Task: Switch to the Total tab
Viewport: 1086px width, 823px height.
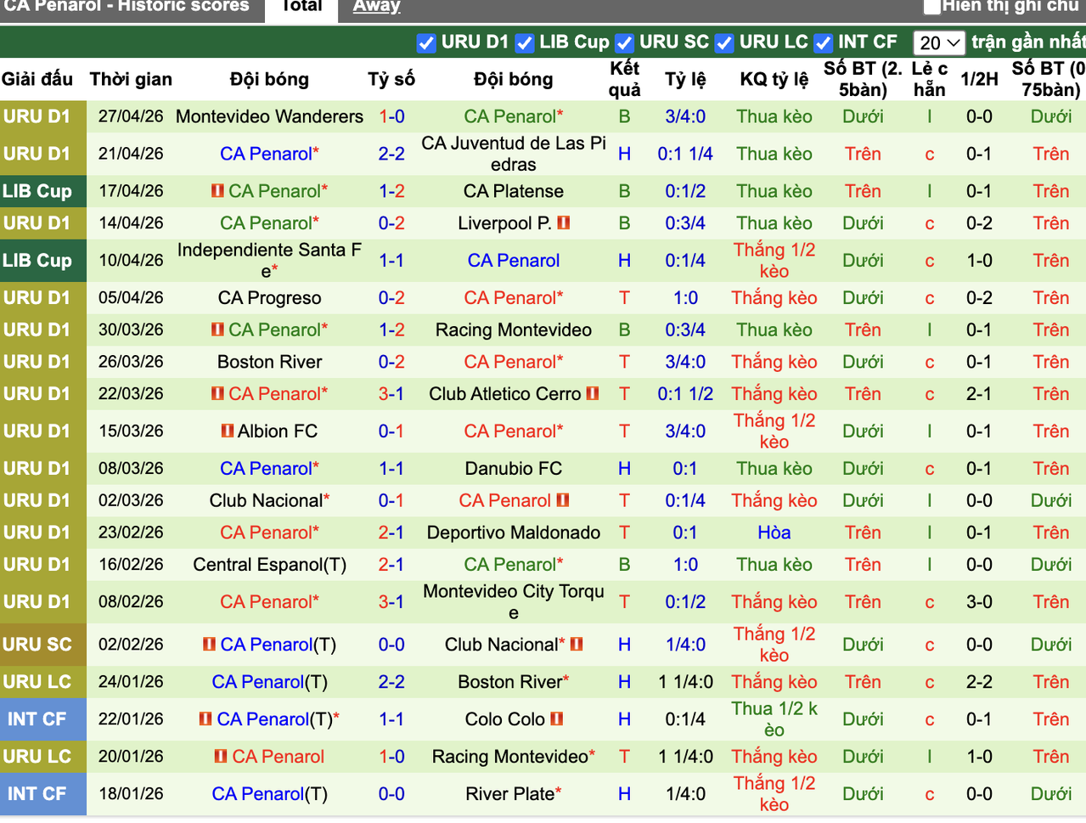Action: [x=301, y=7]
